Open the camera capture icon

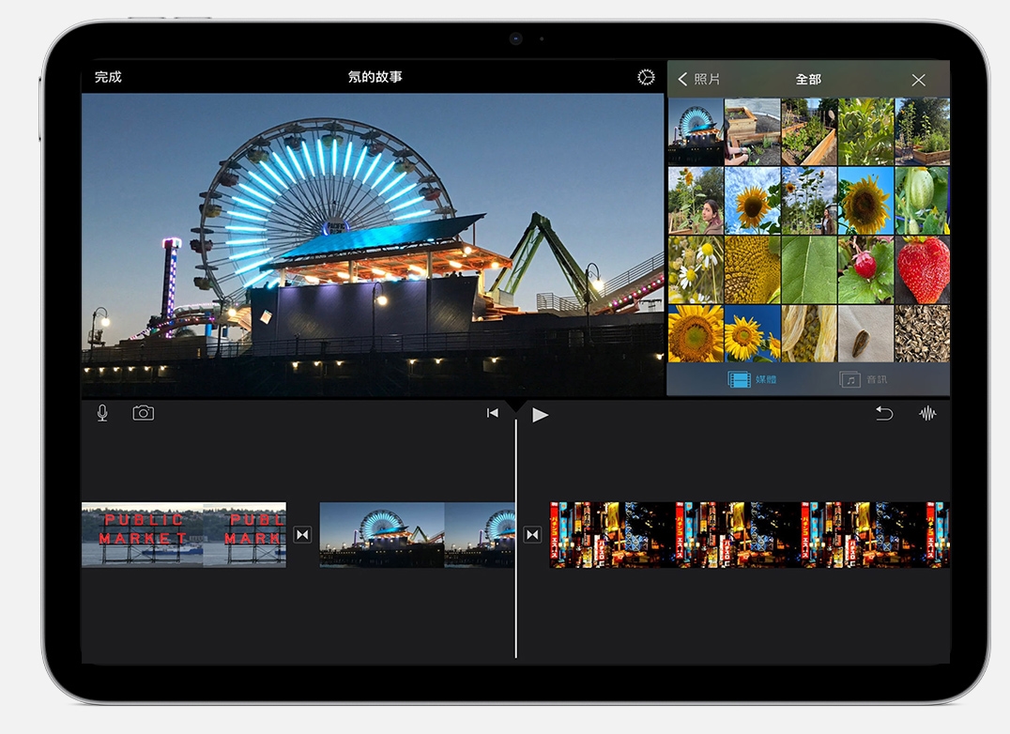tap(143, 413)
